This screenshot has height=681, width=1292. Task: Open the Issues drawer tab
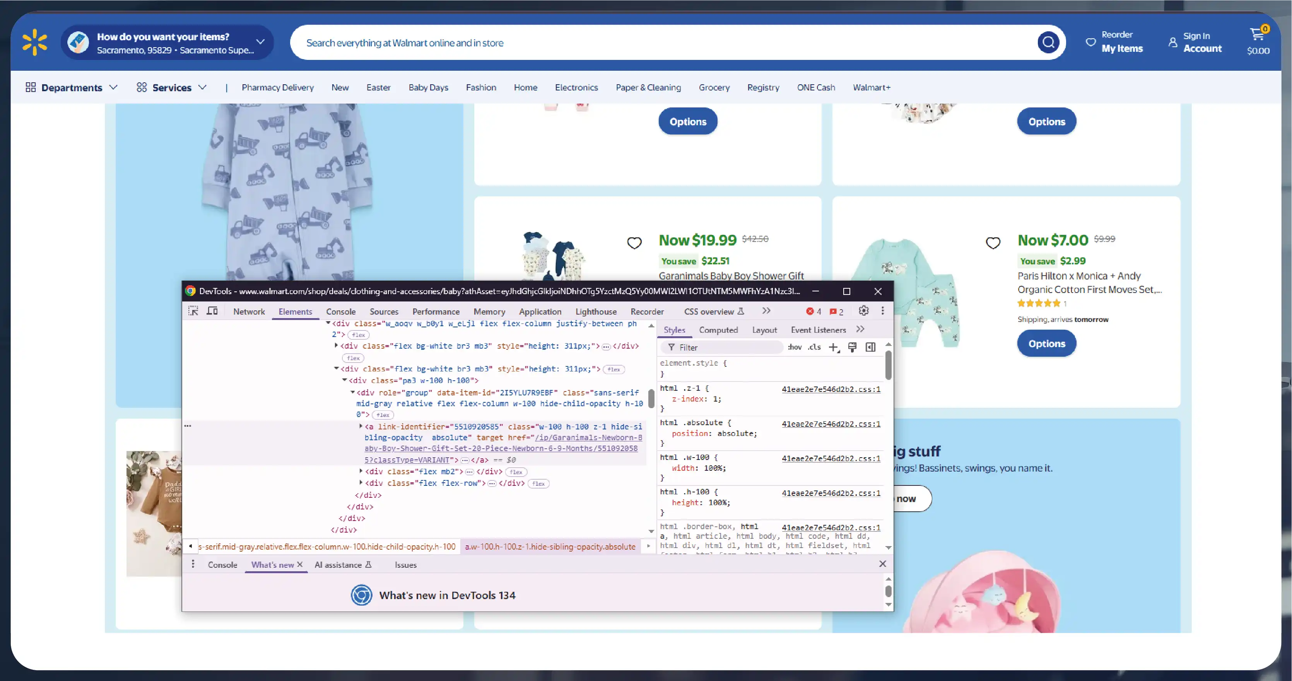coord(405,565)
